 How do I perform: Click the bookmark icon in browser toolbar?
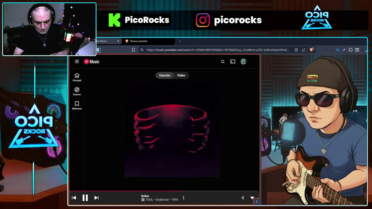coord(133,50)
